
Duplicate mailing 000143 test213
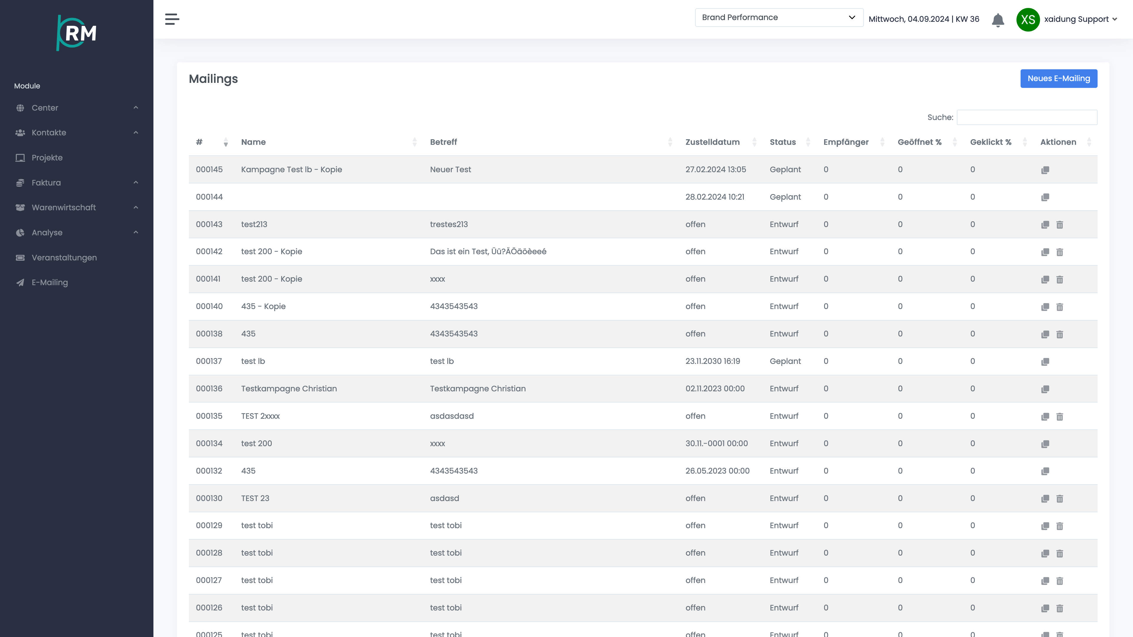click(1045, 225)
